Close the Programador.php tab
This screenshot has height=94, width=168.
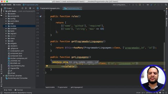(81, 8)
